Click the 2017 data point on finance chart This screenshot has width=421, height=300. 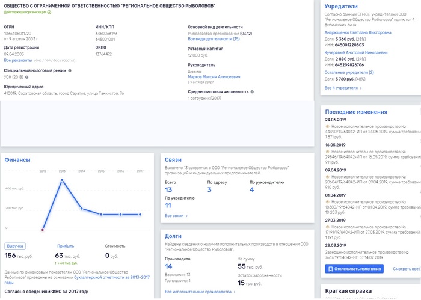pyautogui.click(x=140, y=215)
